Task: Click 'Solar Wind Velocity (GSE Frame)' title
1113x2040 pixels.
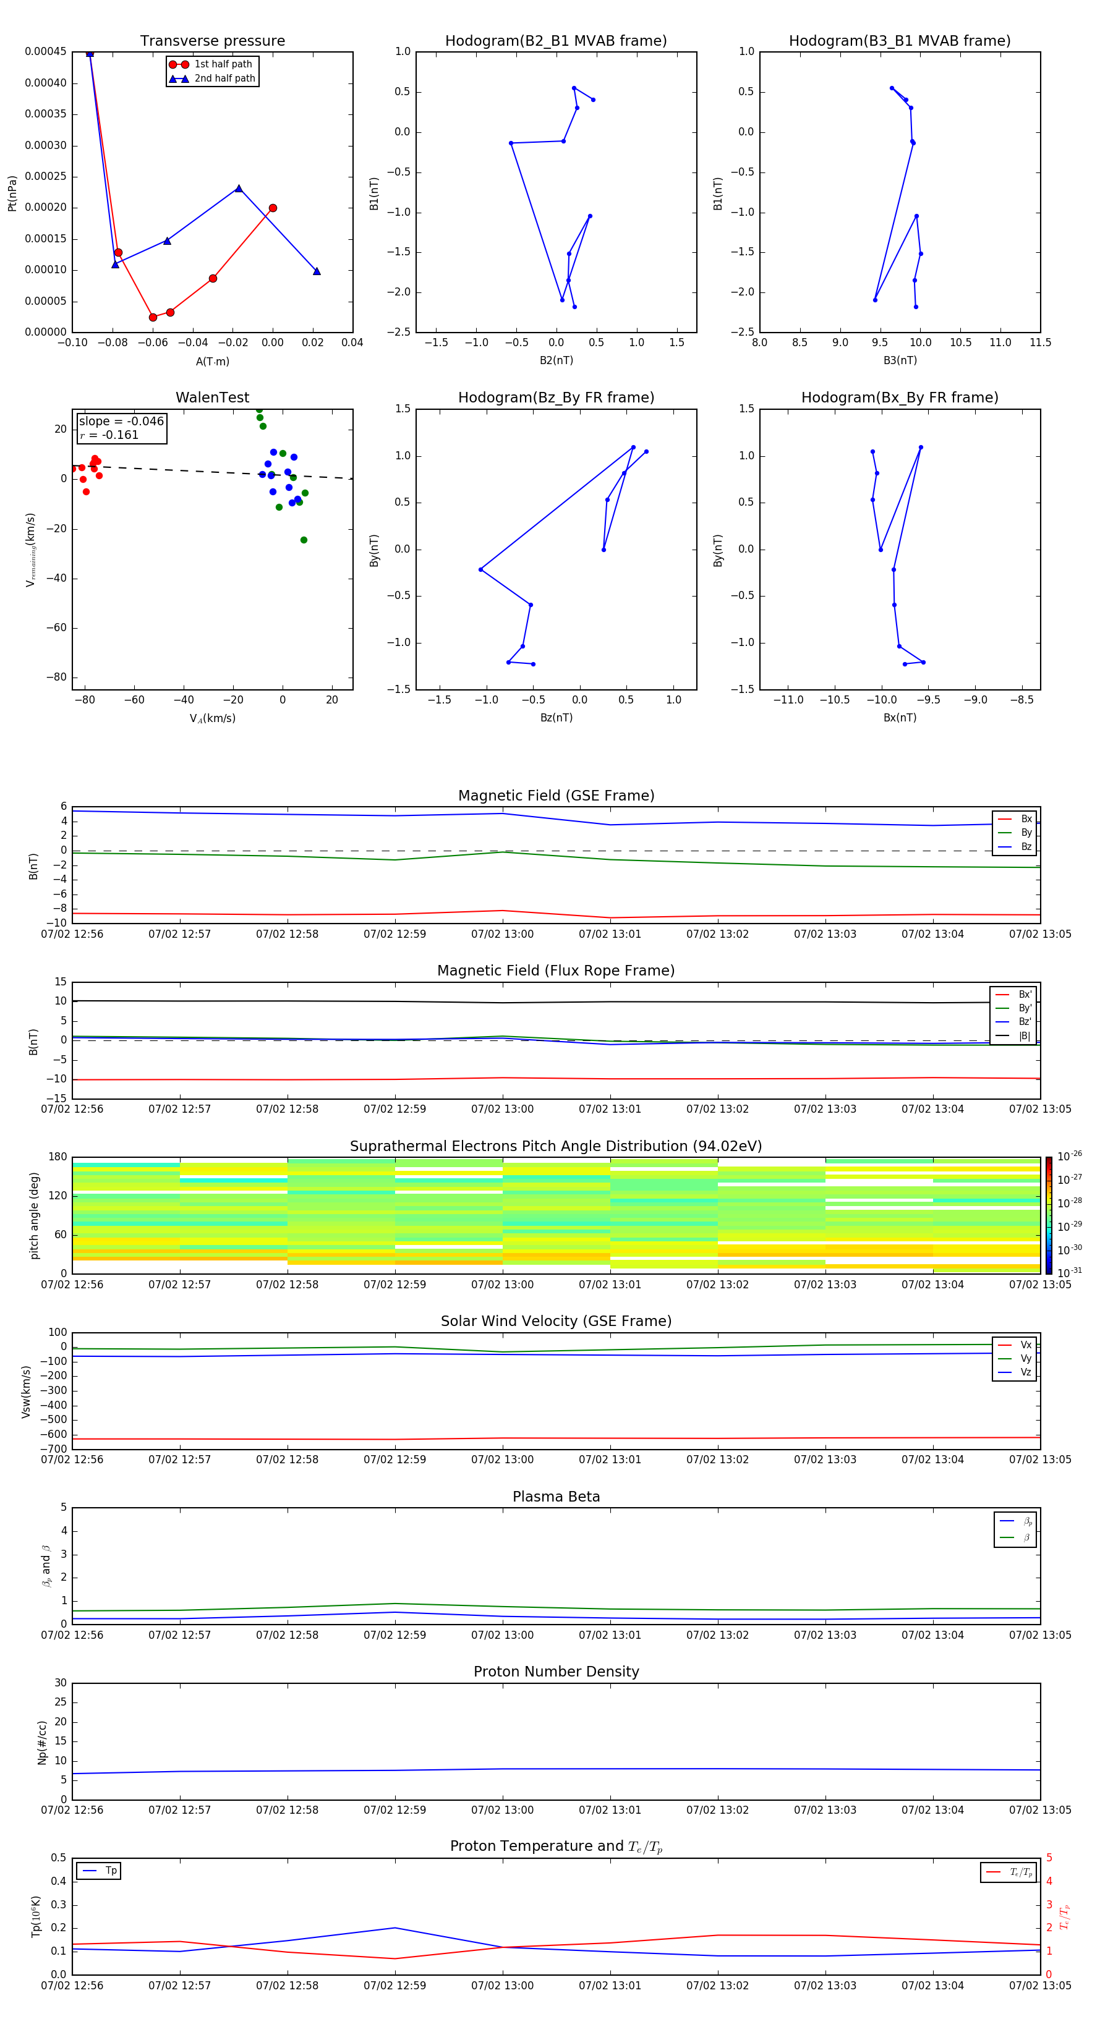Action: (x=556, y=1322)
